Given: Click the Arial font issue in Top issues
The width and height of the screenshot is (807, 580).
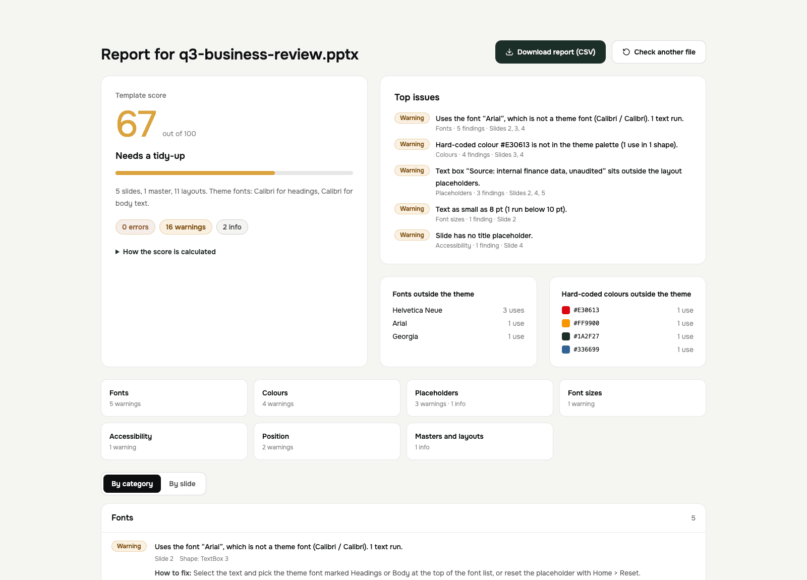Looking at the screenshot, I should [543, 123].
